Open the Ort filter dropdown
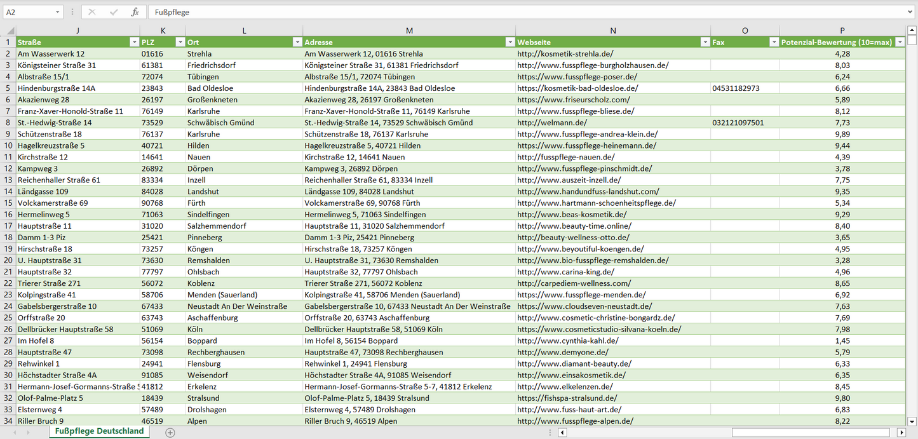918x439 pixels. 297,42
